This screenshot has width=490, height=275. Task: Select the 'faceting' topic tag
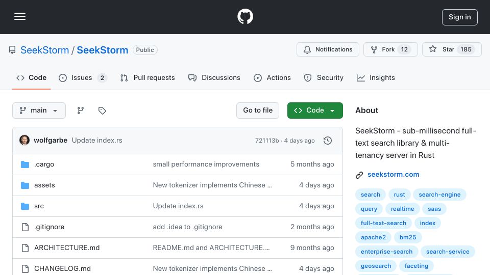coord(416,266)
